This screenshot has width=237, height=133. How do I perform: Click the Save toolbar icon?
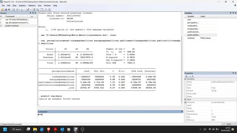[6, 10]
